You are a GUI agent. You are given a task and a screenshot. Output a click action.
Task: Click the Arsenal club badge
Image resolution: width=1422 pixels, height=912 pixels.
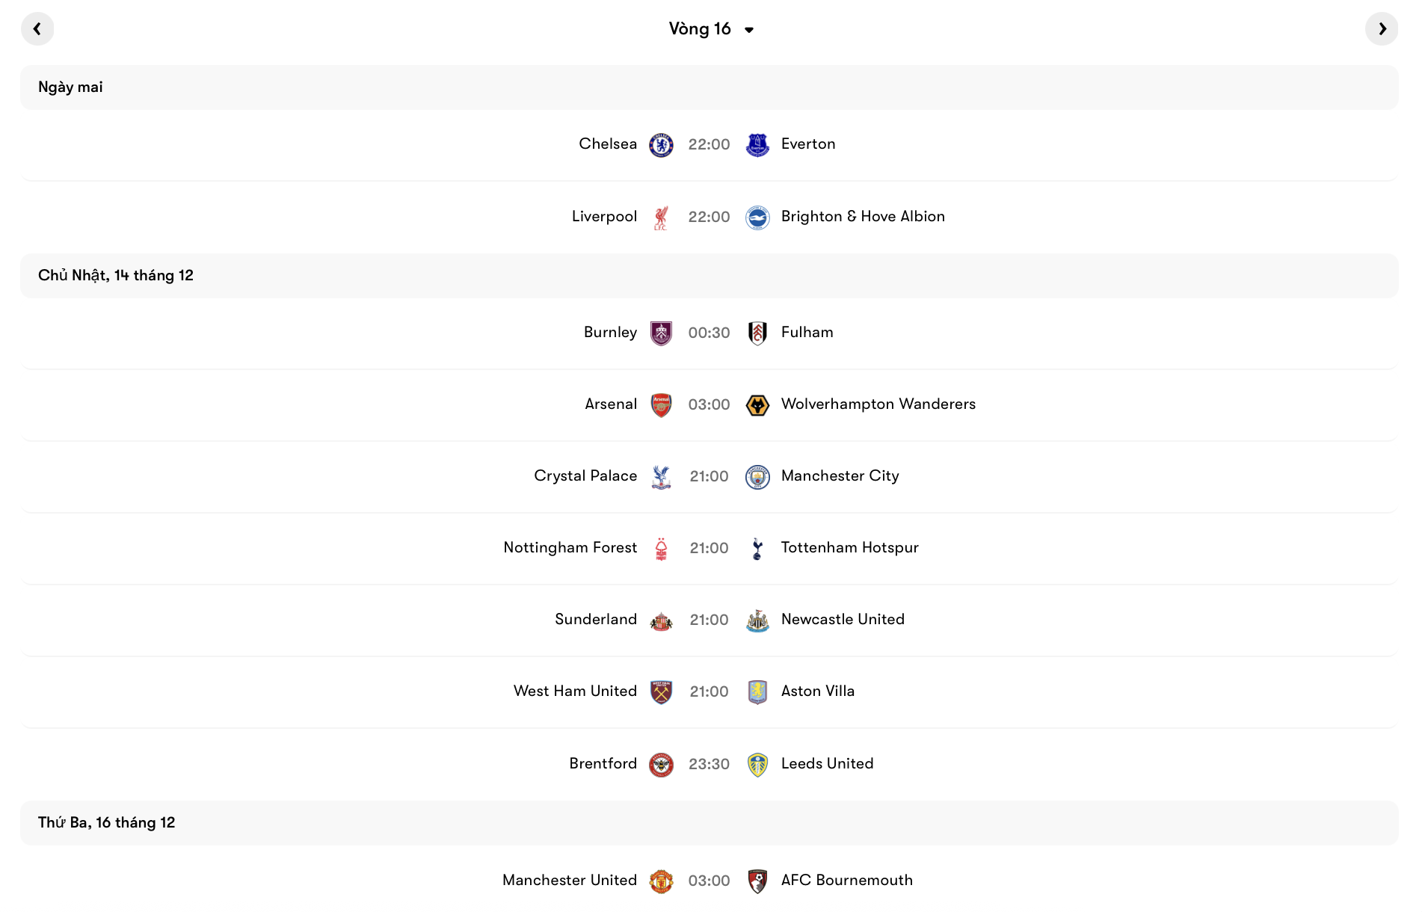coord(661,404)
